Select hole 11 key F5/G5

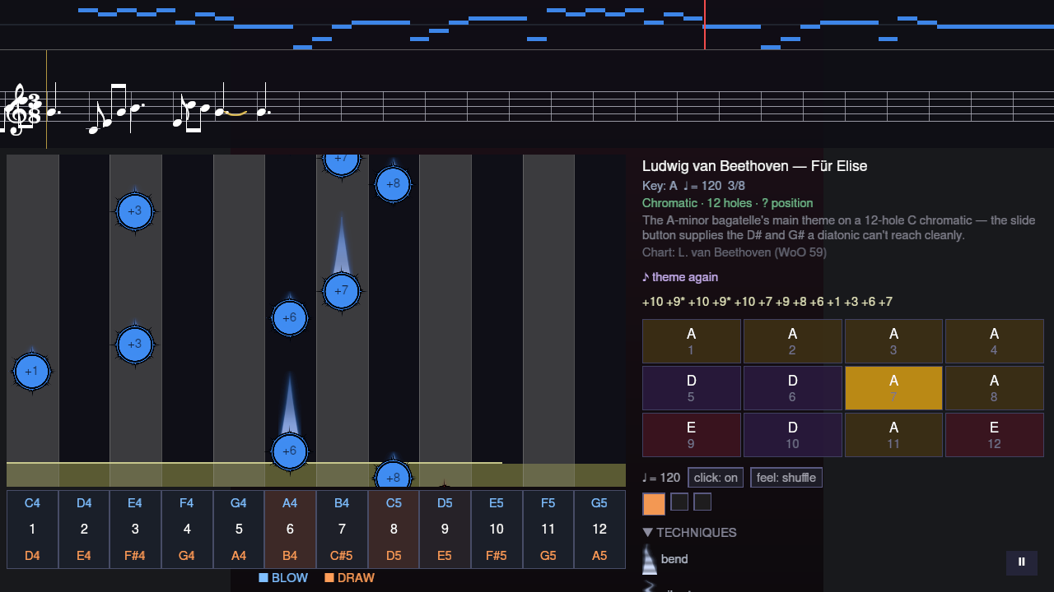pyautogui.click(x=548, y=530)
